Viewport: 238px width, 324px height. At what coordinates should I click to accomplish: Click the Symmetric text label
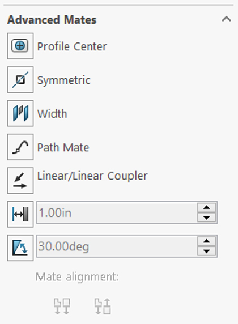coord(63,80)
